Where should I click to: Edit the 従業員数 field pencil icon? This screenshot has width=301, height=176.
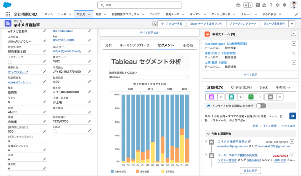(x=90, y=82)
